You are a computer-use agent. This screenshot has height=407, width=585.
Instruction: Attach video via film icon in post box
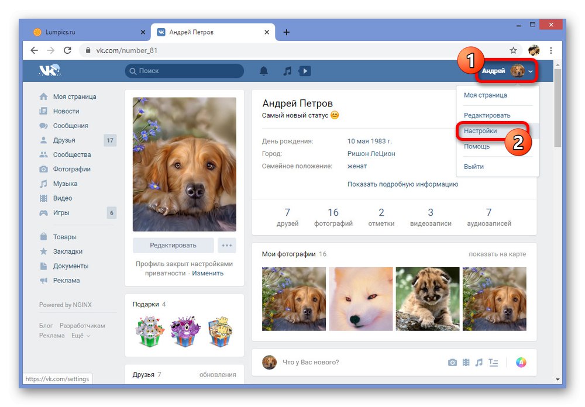pos(466,362)
